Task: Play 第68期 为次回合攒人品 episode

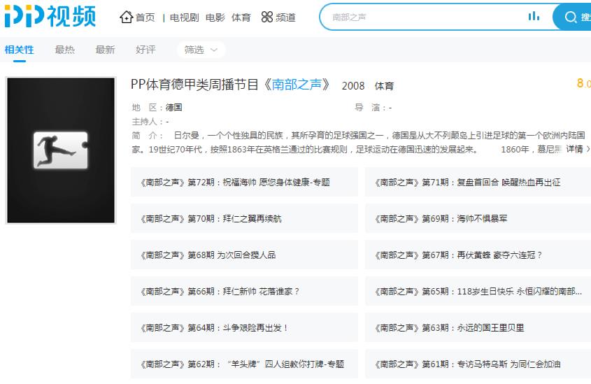Action: click(244, 255)
